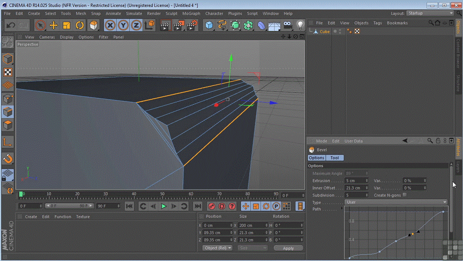Add the green NURBS generator icon
This screenshot has width=463, height=261.
tap(235, 25)
